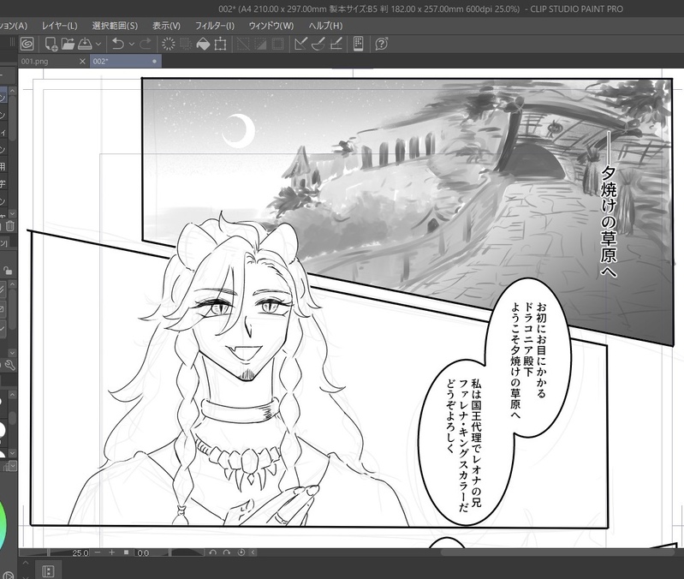Close the 001.png tab

(82, 62)
